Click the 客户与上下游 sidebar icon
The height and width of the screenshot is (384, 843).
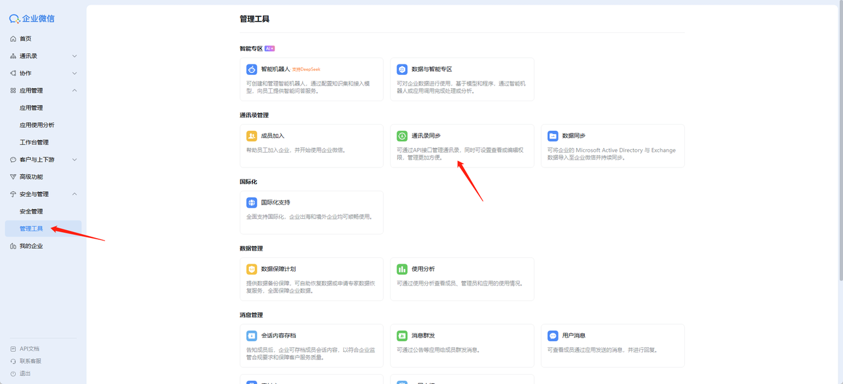[13, 160]
